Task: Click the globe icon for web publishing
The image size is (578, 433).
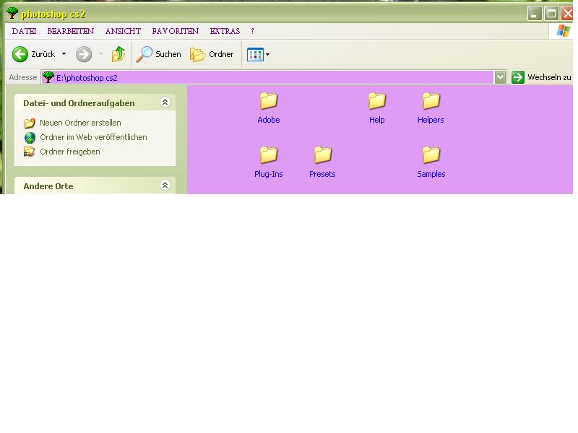Action: tap(30, 137)
